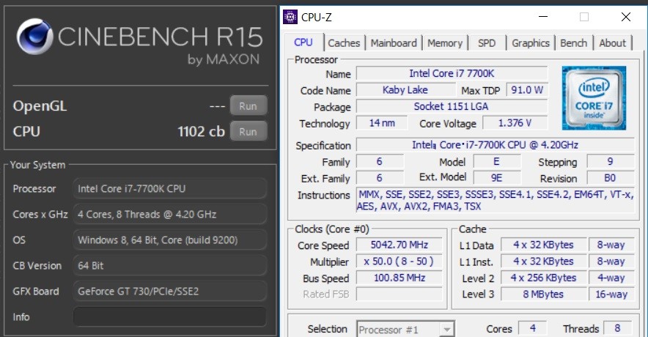
Task: Click the Specification line i7-7700K CPU @ 4.20GHz
Action: pos(495,145)
